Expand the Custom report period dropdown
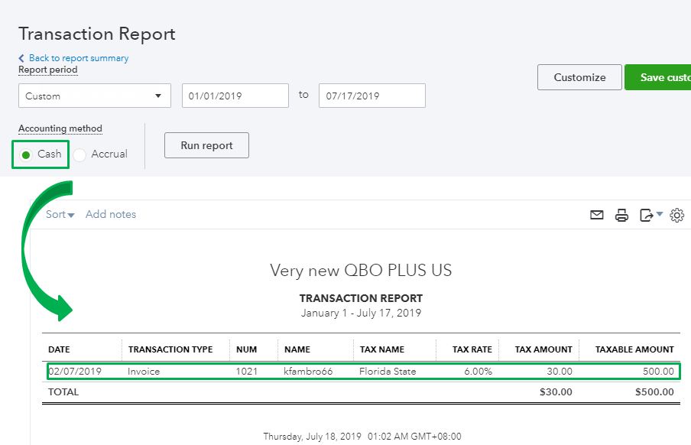This screenshot has height=445, width=691. click(x=94, y=96)
